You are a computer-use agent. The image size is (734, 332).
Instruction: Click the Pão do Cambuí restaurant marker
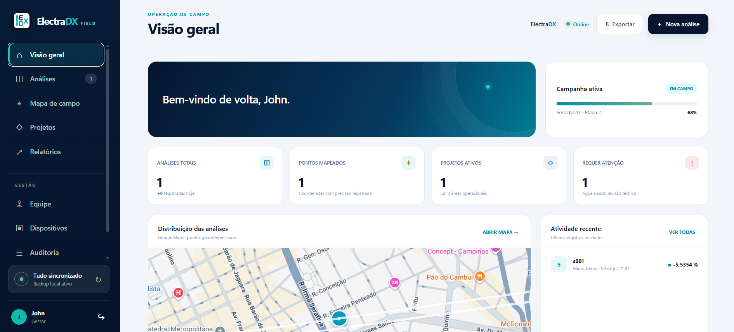point(480,277)
